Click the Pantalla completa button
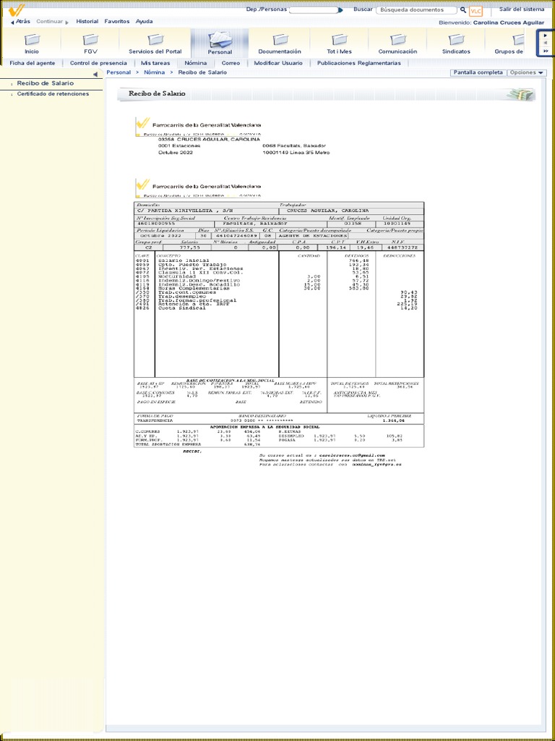This screenshot has height=741, width=555. pos(478,73)
